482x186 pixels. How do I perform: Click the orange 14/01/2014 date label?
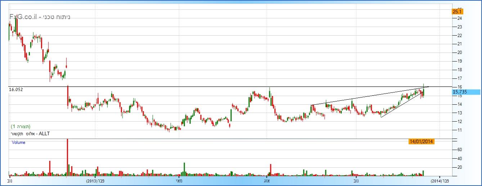tap(421, 141)
